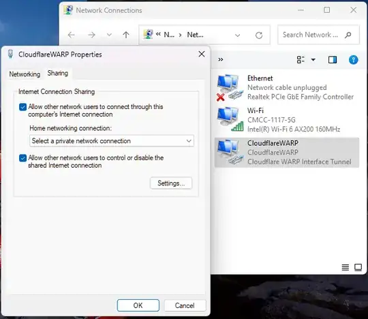Viewport: 368px width, 319px height.
Task: Select the CloudflareWARP adapter icon
Action: 230,152
